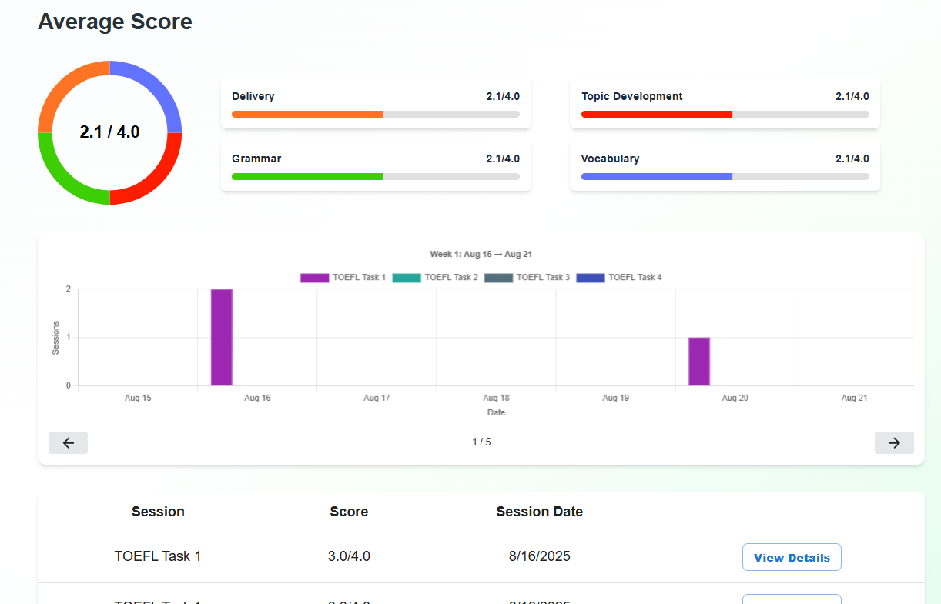941x604 pixels.
Task: Click the Aug 15 axis label
Action: point(138,398)
